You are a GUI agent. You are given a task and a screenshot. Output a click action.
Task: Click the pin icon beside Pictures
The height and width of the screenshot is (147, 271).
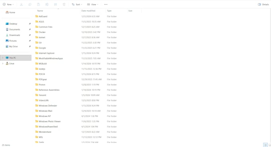point(30,41)
